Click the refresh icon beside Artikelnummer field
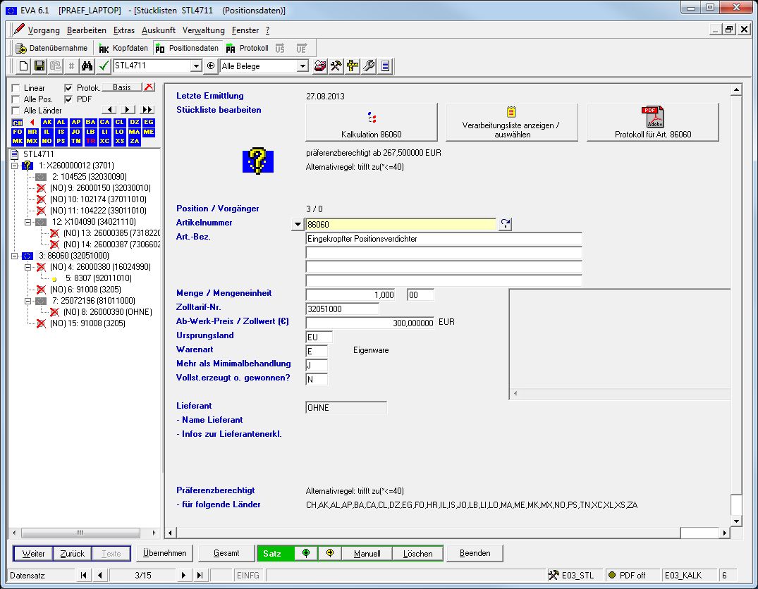Screen dimensions: 758x589 pos(505,224)
